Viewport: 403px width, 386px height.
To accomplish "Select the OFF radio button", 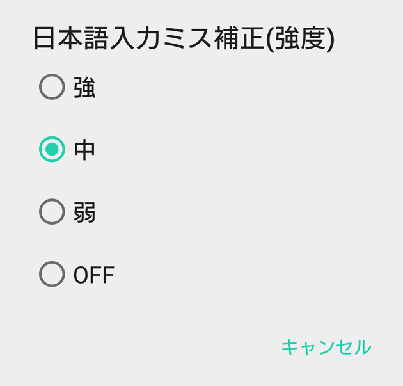I will pos(52,275).
